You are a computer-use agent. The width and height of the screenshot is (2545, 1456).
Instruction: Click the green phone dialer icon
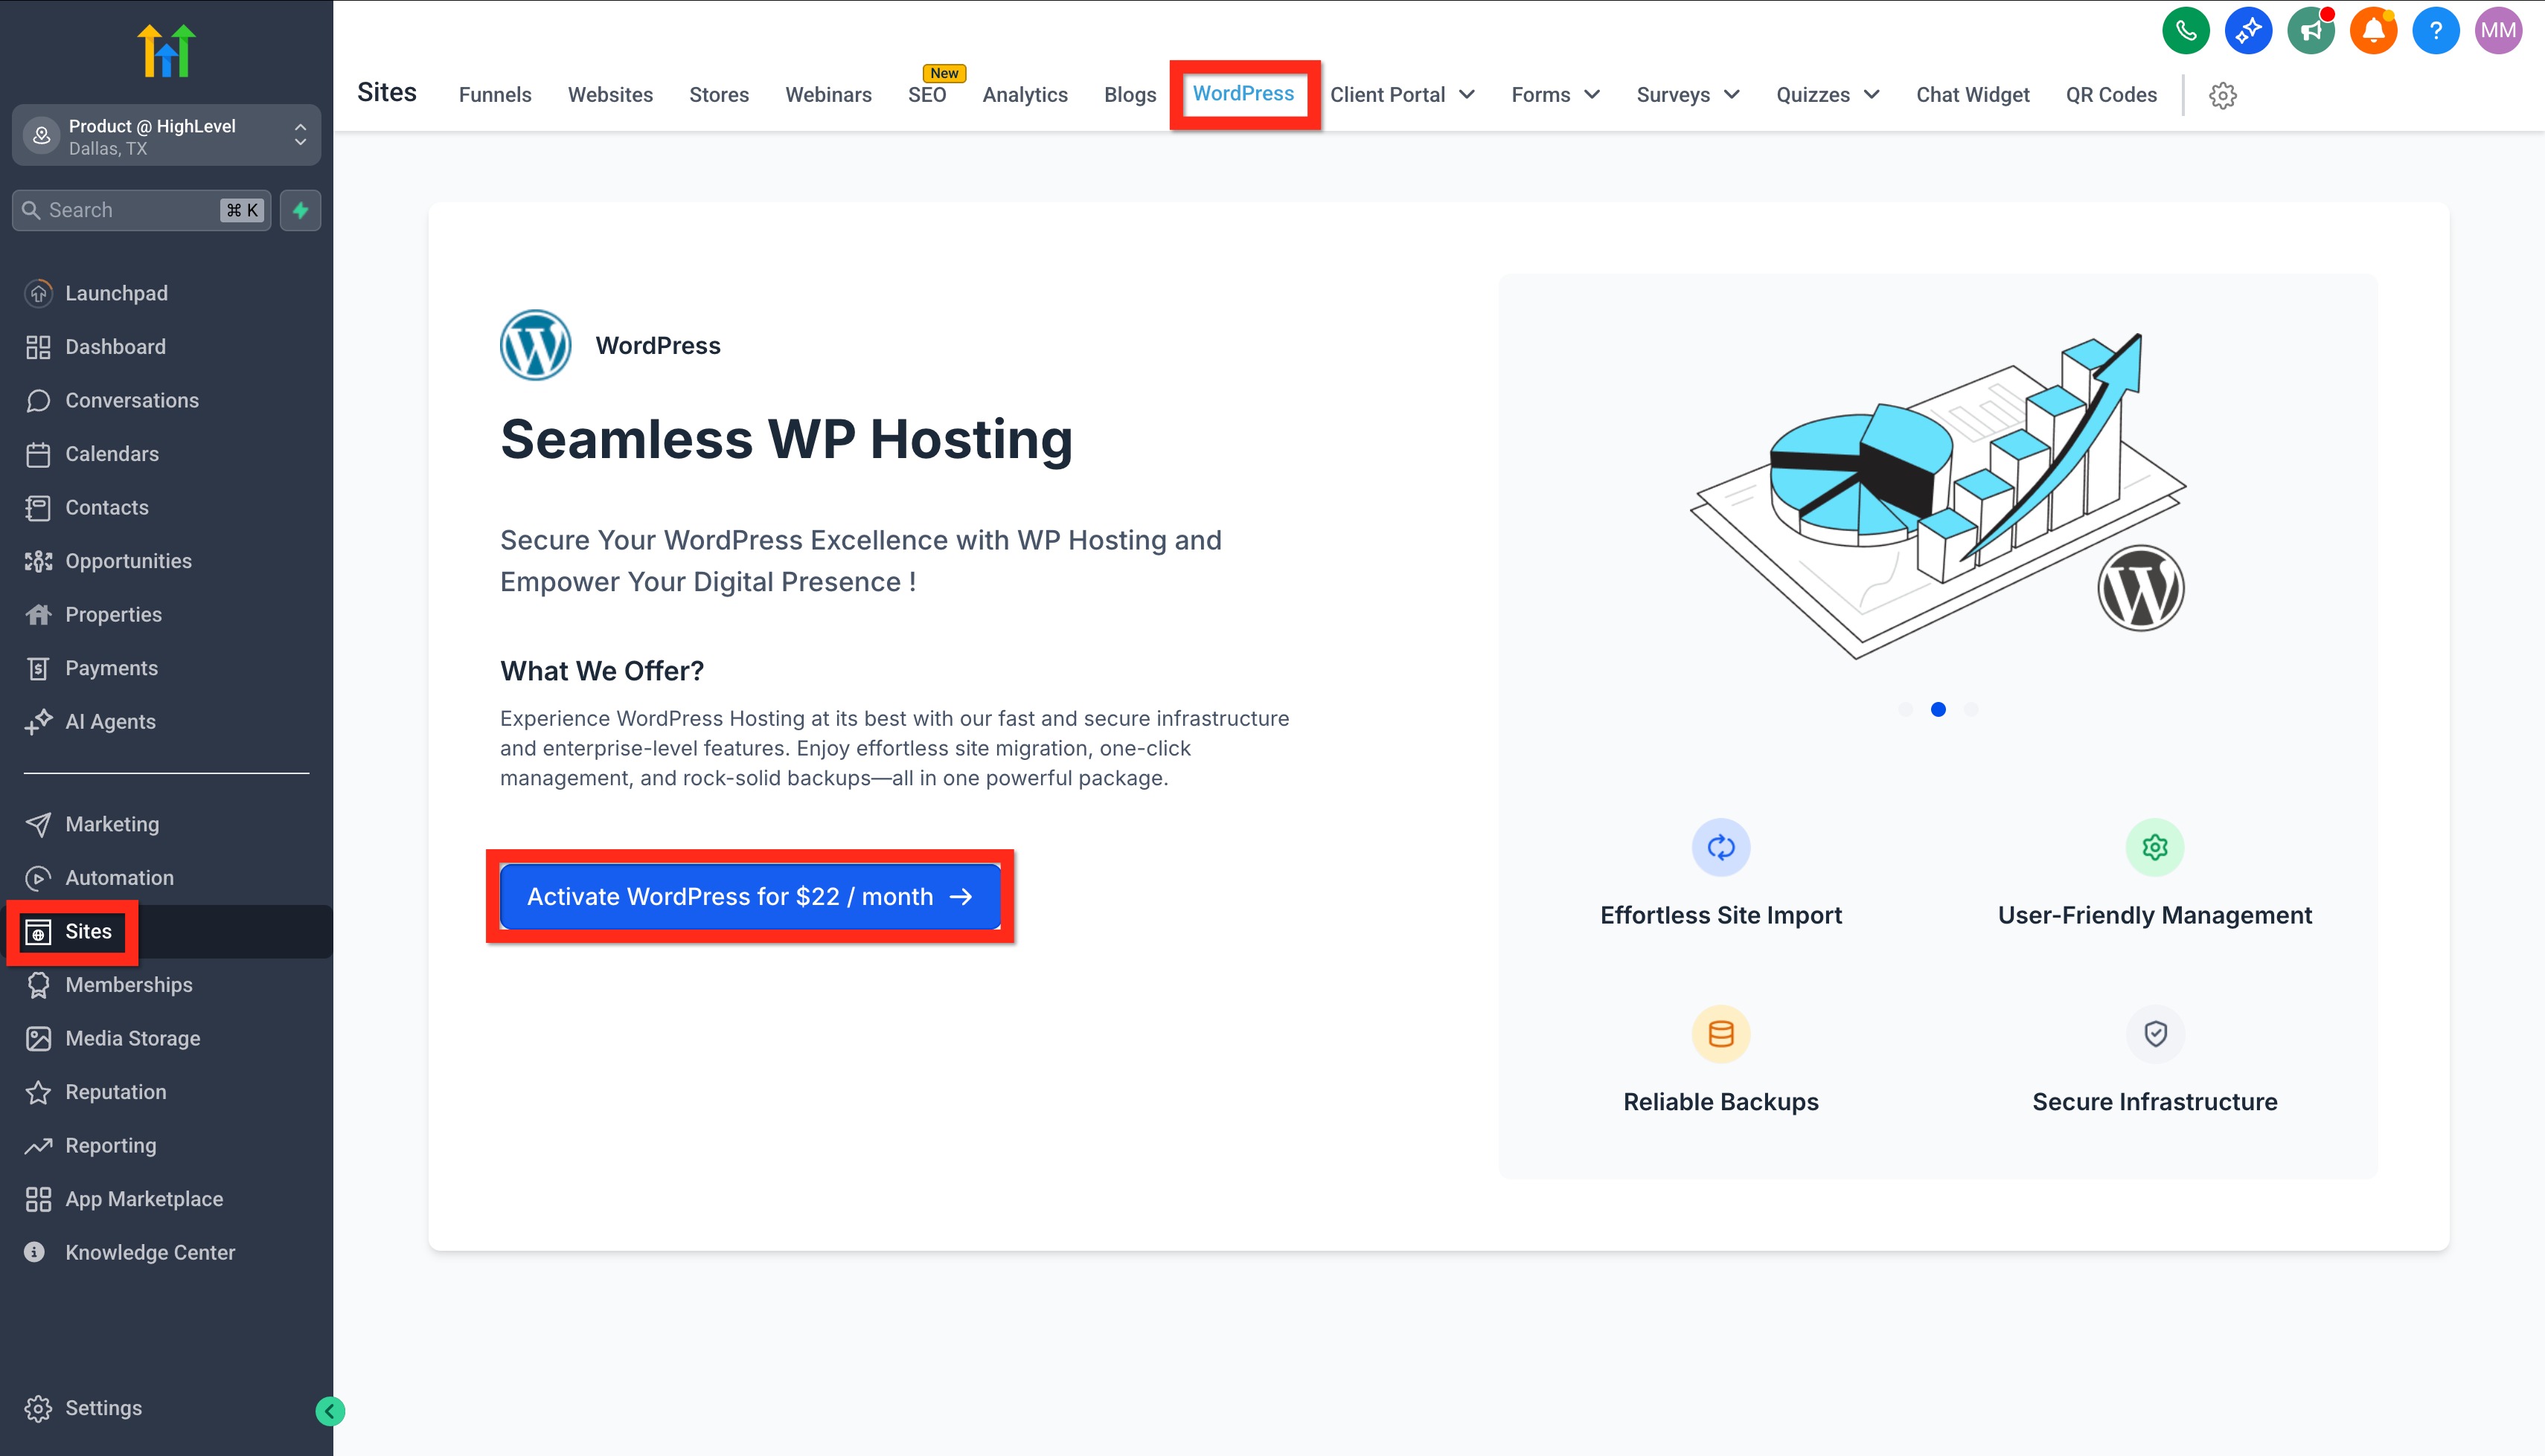click(x=2185, y=31)
